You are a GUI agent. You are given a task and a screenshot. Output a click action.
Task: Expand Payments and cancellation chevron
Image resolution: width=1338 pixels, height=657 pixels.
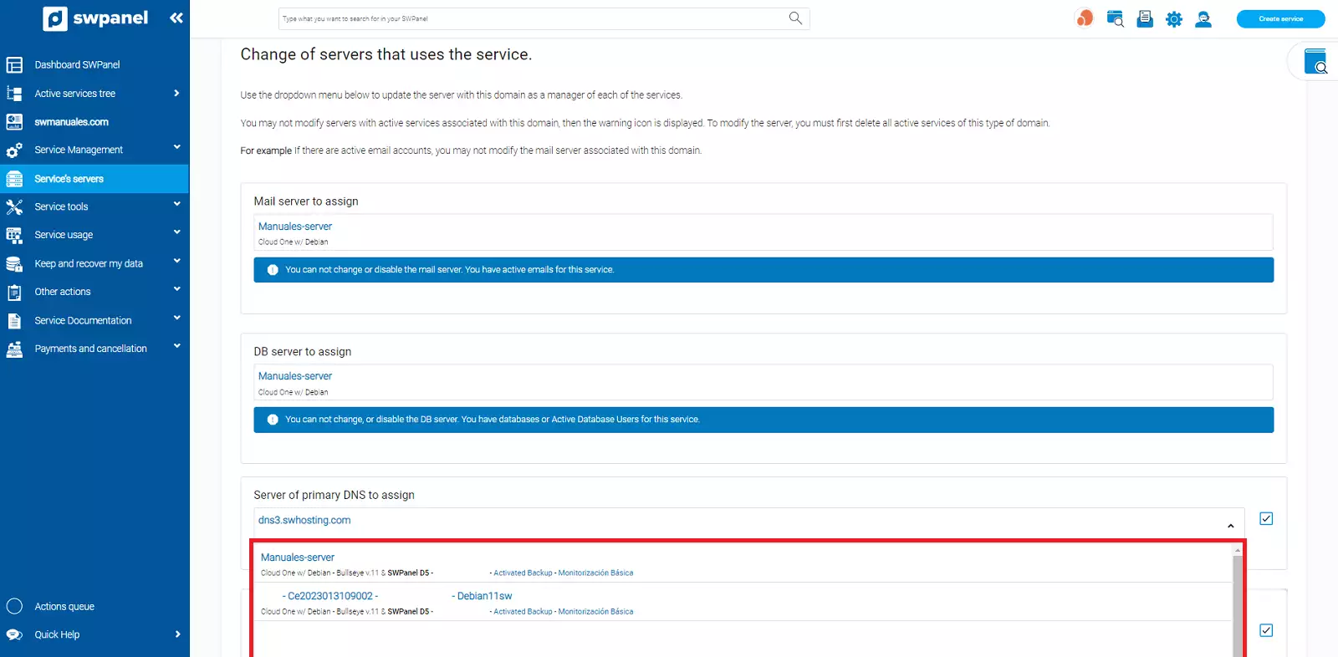click(x=176, y=346)
